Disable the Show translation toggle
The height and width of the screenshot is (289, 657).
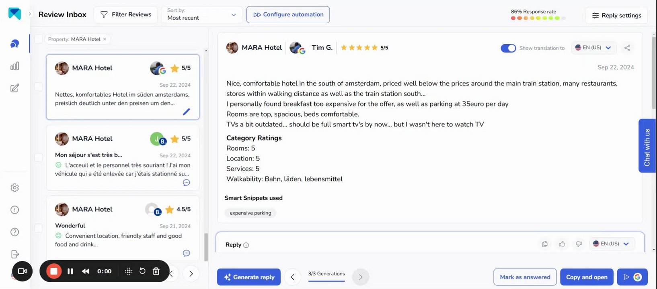pos(508,48)
